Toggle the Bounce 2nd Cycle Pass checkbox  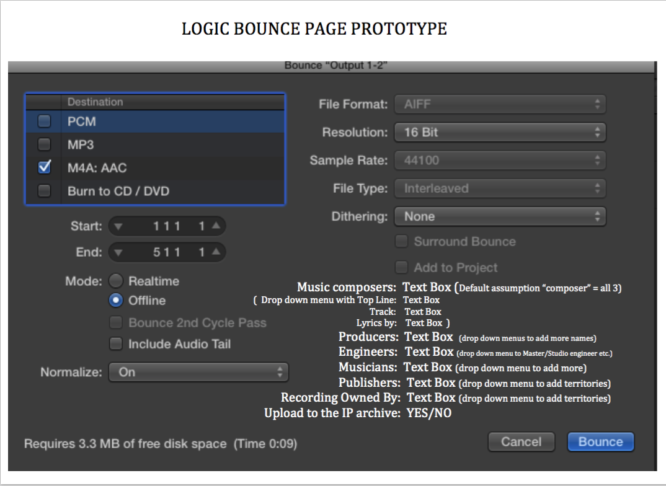(x=116, y=322)
